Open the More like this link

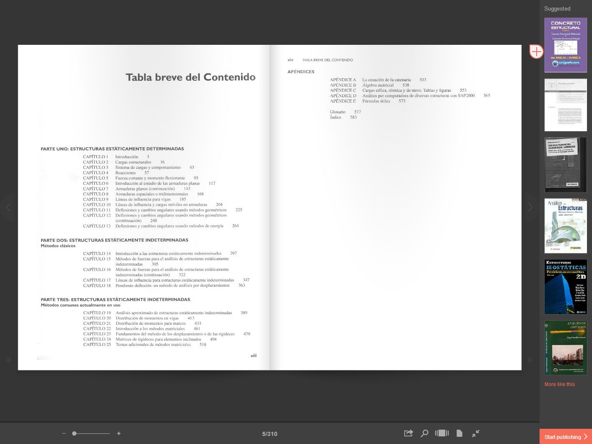559,384
